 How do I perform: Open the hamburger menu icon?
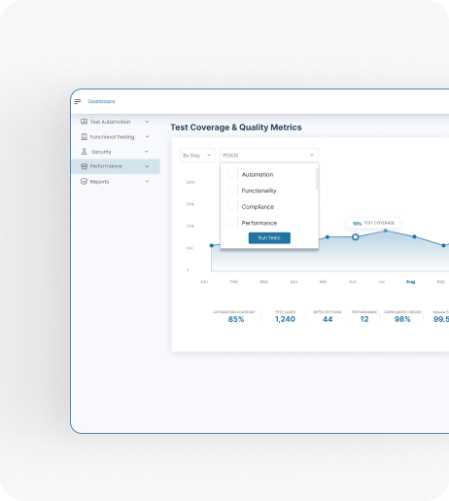point(78,102)
